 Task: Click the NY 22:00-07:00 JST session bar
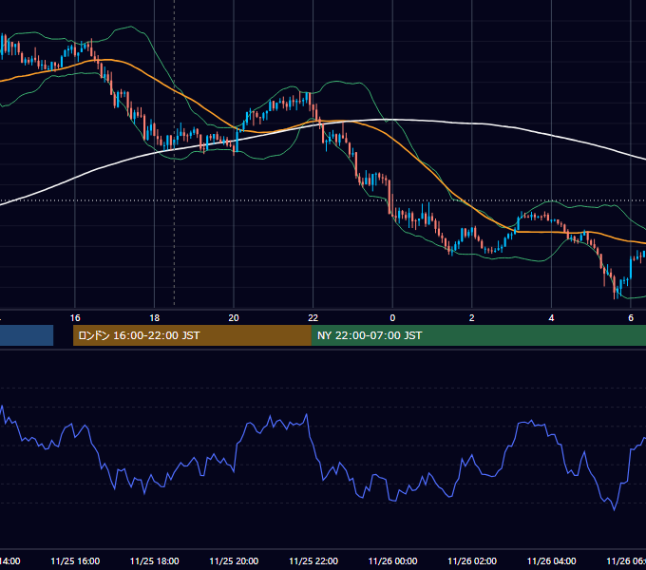pos(478,335)
